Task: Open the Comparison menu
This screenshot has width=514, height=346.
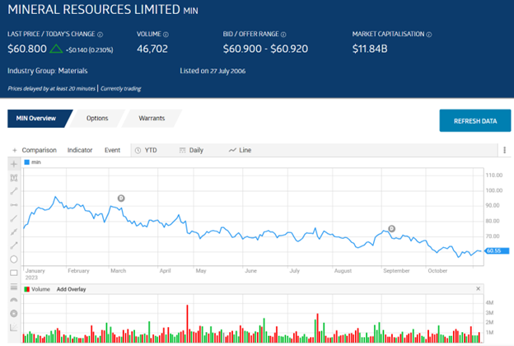Action: point(39,150)
